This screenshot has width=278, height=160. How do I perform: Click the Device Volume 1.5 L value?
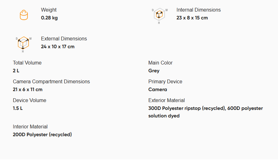coord(18,108)
